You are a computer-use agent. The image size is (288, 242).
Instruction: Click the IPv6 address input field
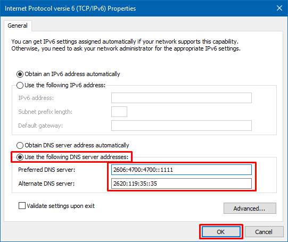[x=182, y=98]
